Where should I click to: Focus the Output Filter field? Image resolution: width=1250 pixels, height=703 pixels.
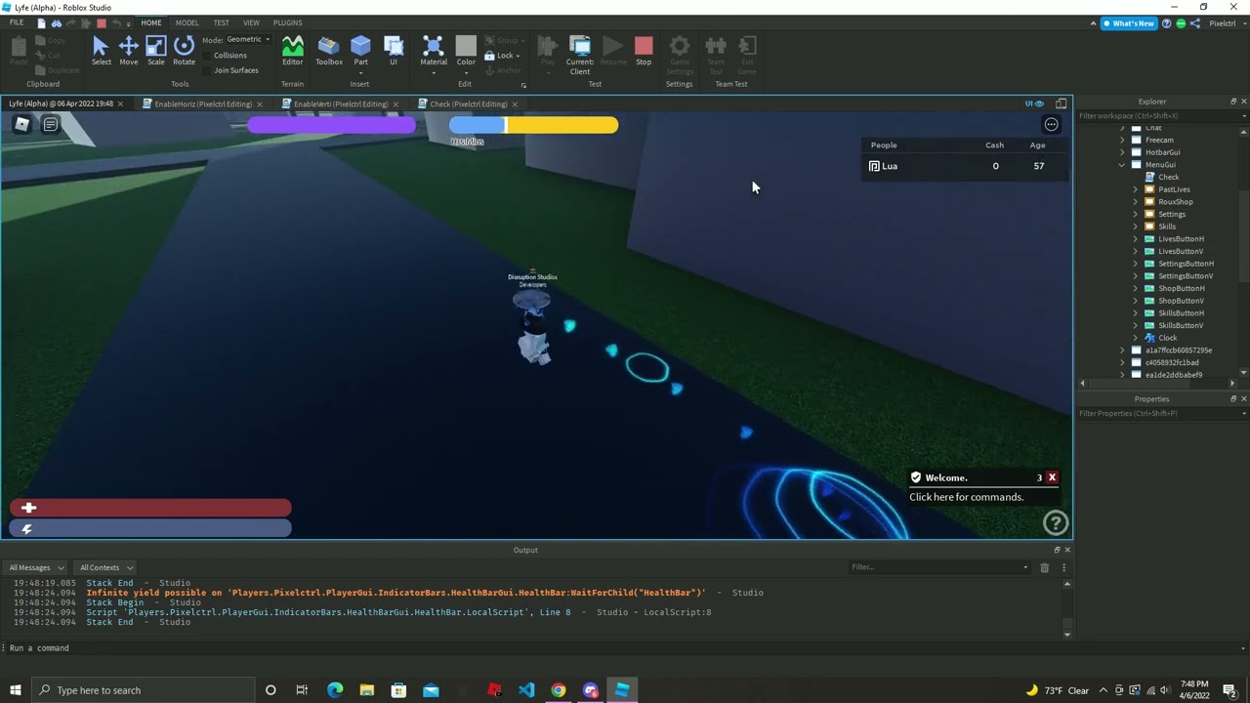point(939,567)
